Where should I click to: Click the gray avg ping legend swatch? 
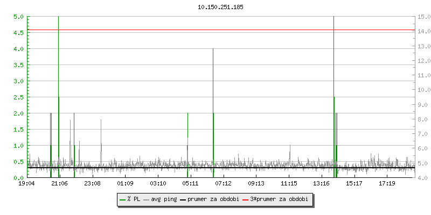click(x=147, y=199)
